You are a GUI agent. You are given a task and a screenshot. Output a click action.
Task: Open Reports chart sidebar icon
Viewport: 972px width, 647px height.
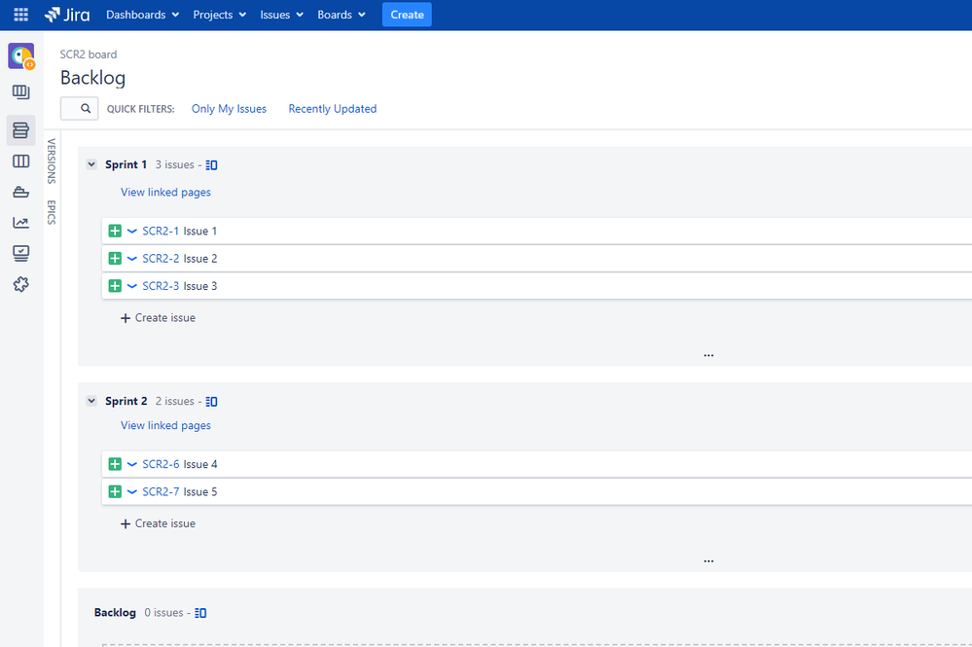coord(21,223)
